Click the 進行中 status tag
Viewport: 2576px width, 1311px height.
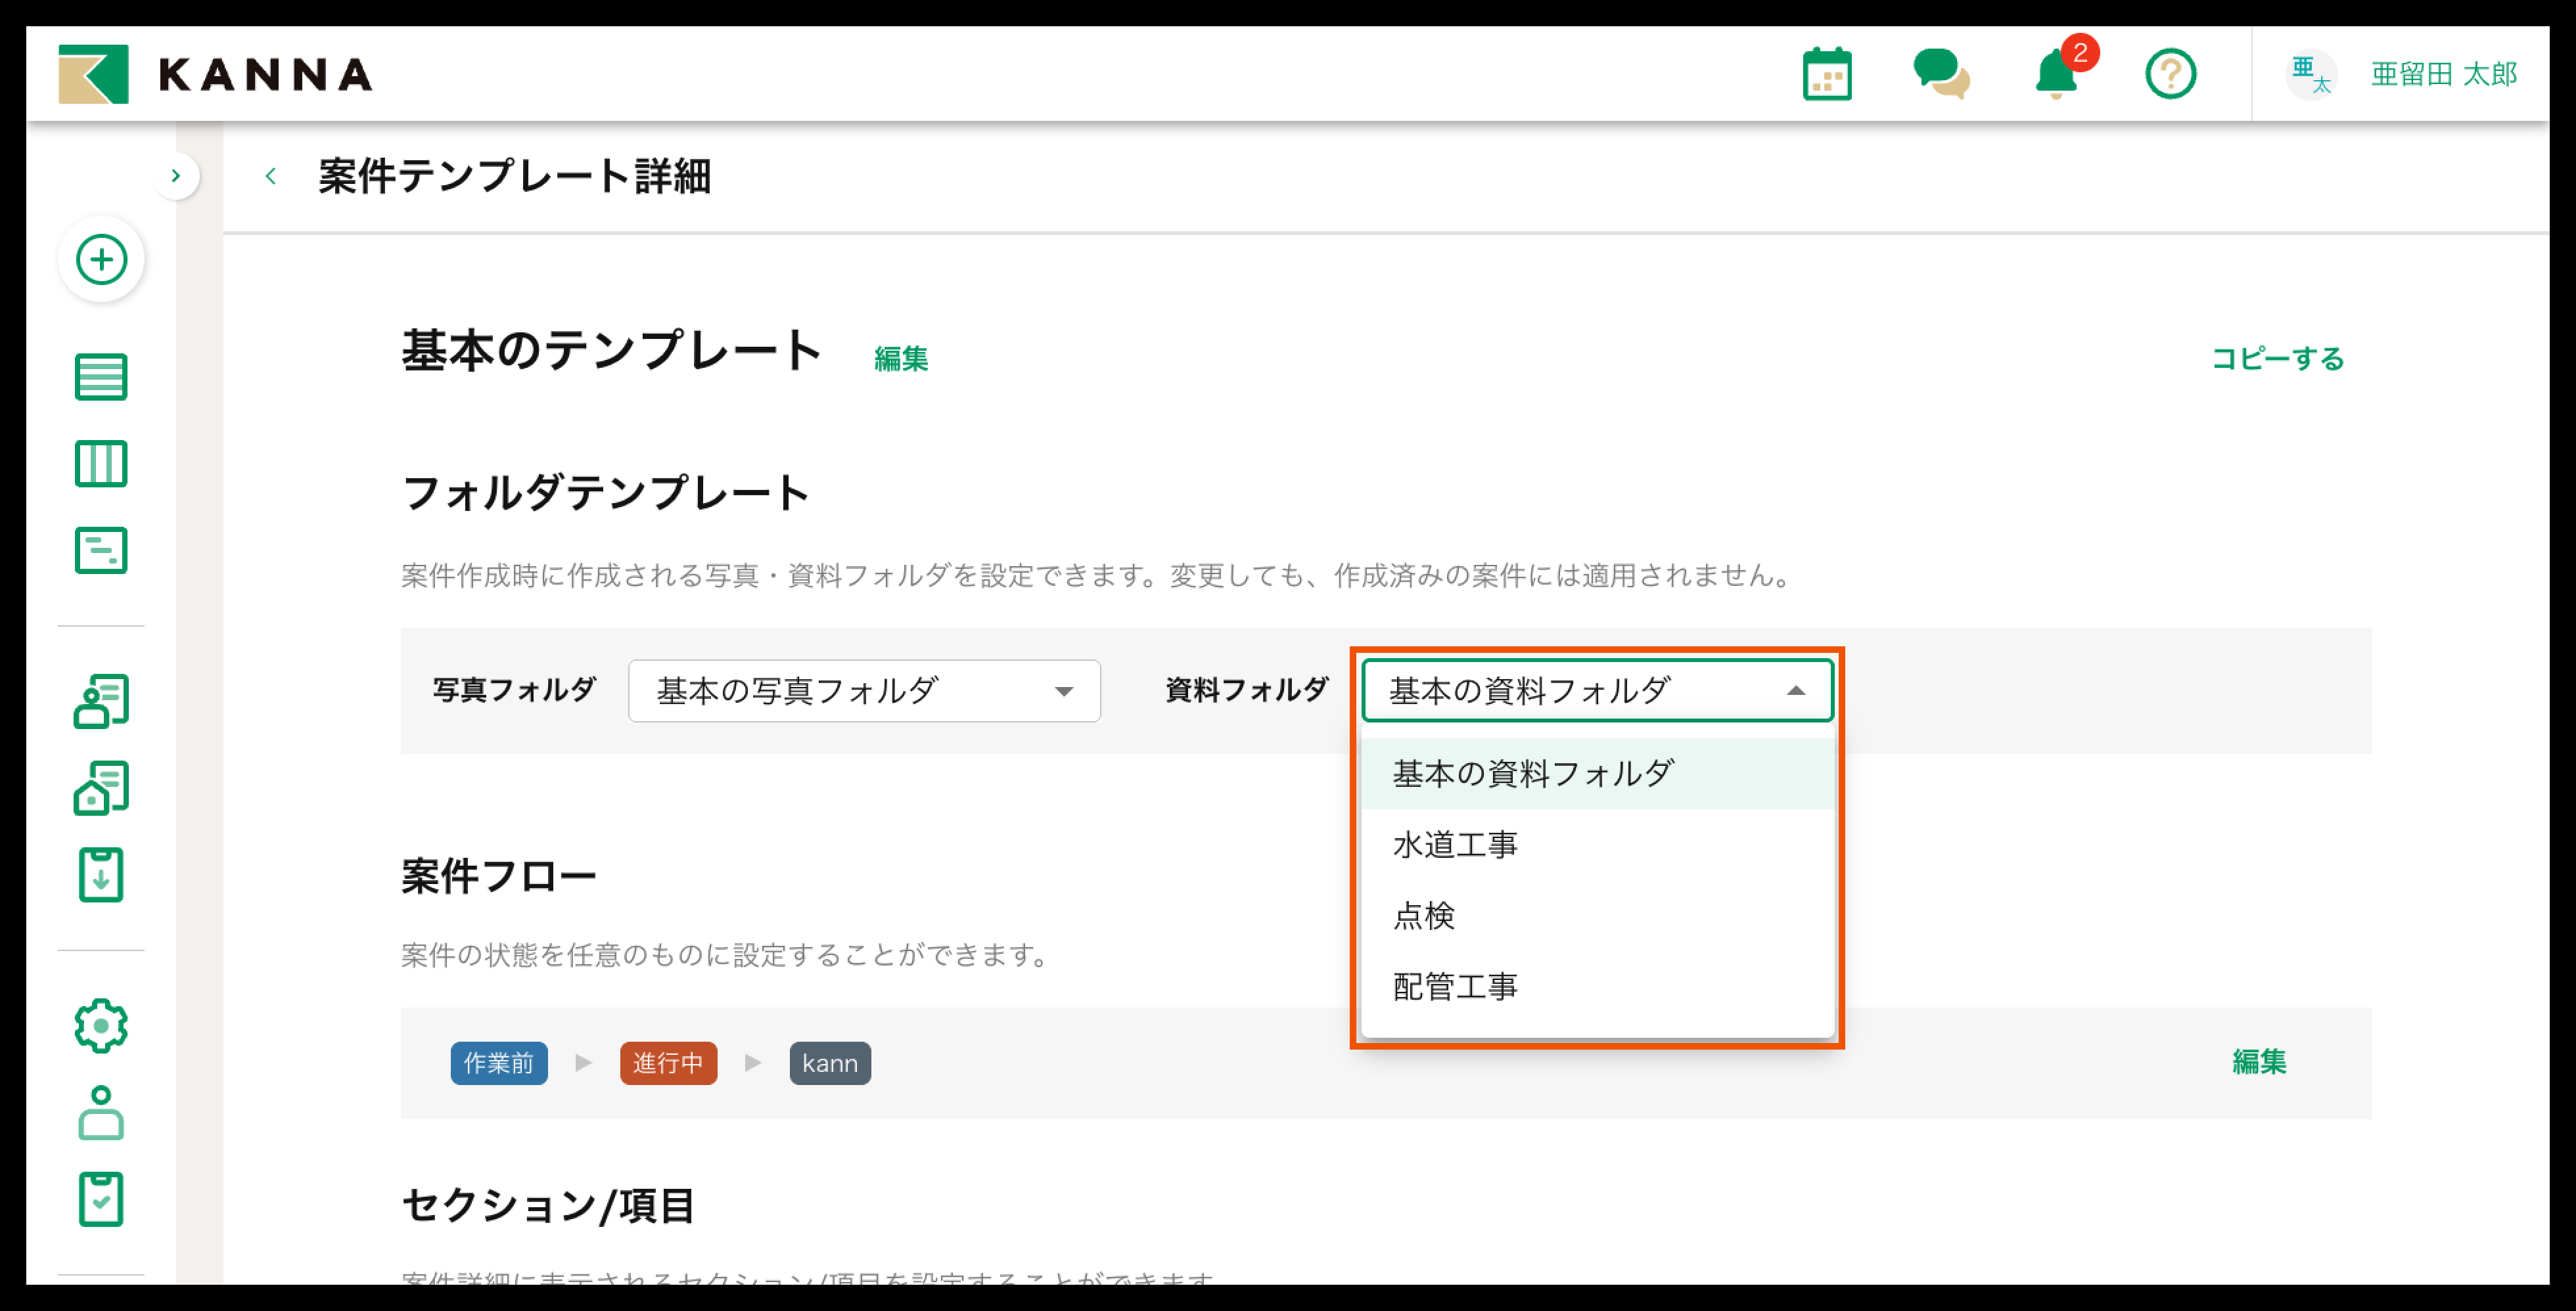[668, 1063]
